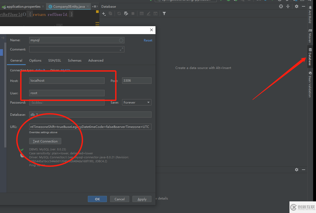Click 'DBMS: MySQL (ver. 8.0.23)' result text
The height and width of the screenshot is (213, 316).
click(47, 149)
